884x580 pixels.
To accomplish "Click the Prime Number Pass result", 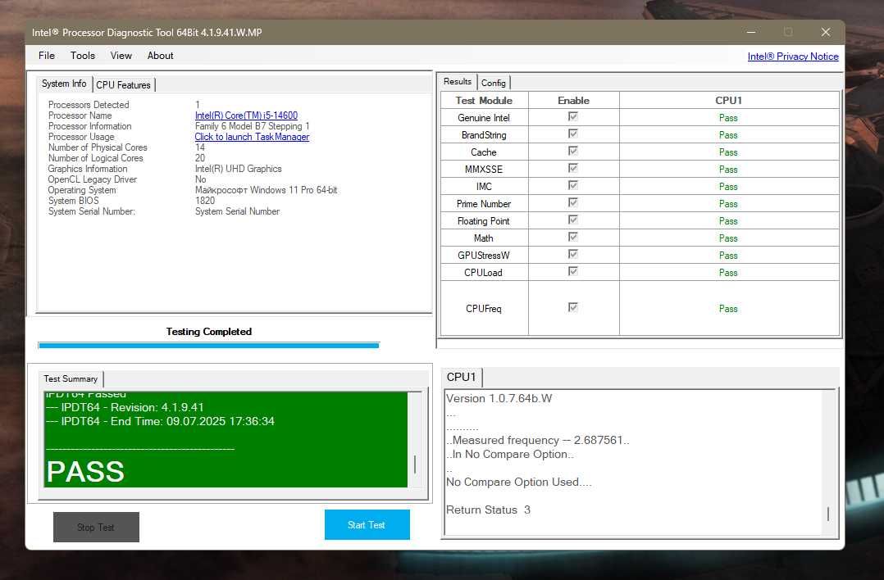I will (728, 204).
